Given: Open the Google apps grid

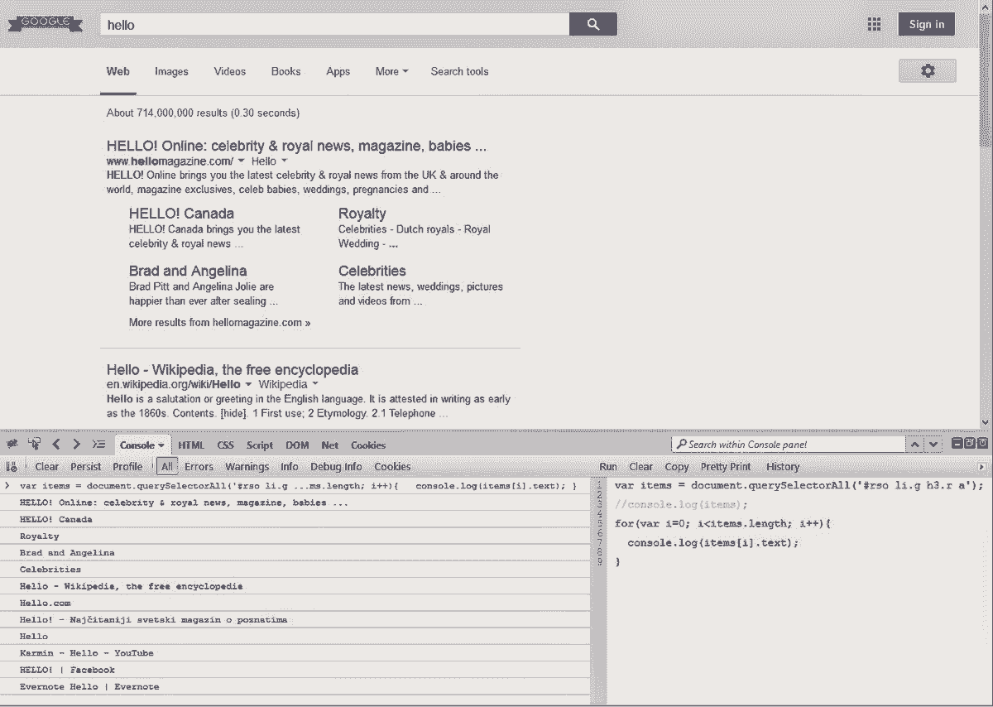Looking at the screenshot, I should click(x=874, y=24).
